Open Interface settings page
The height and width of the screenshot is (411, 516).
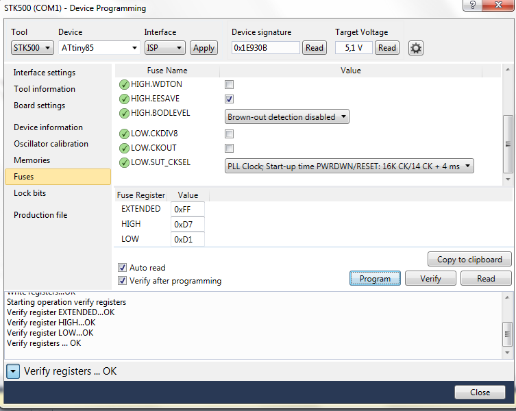[x=45, y=73]
